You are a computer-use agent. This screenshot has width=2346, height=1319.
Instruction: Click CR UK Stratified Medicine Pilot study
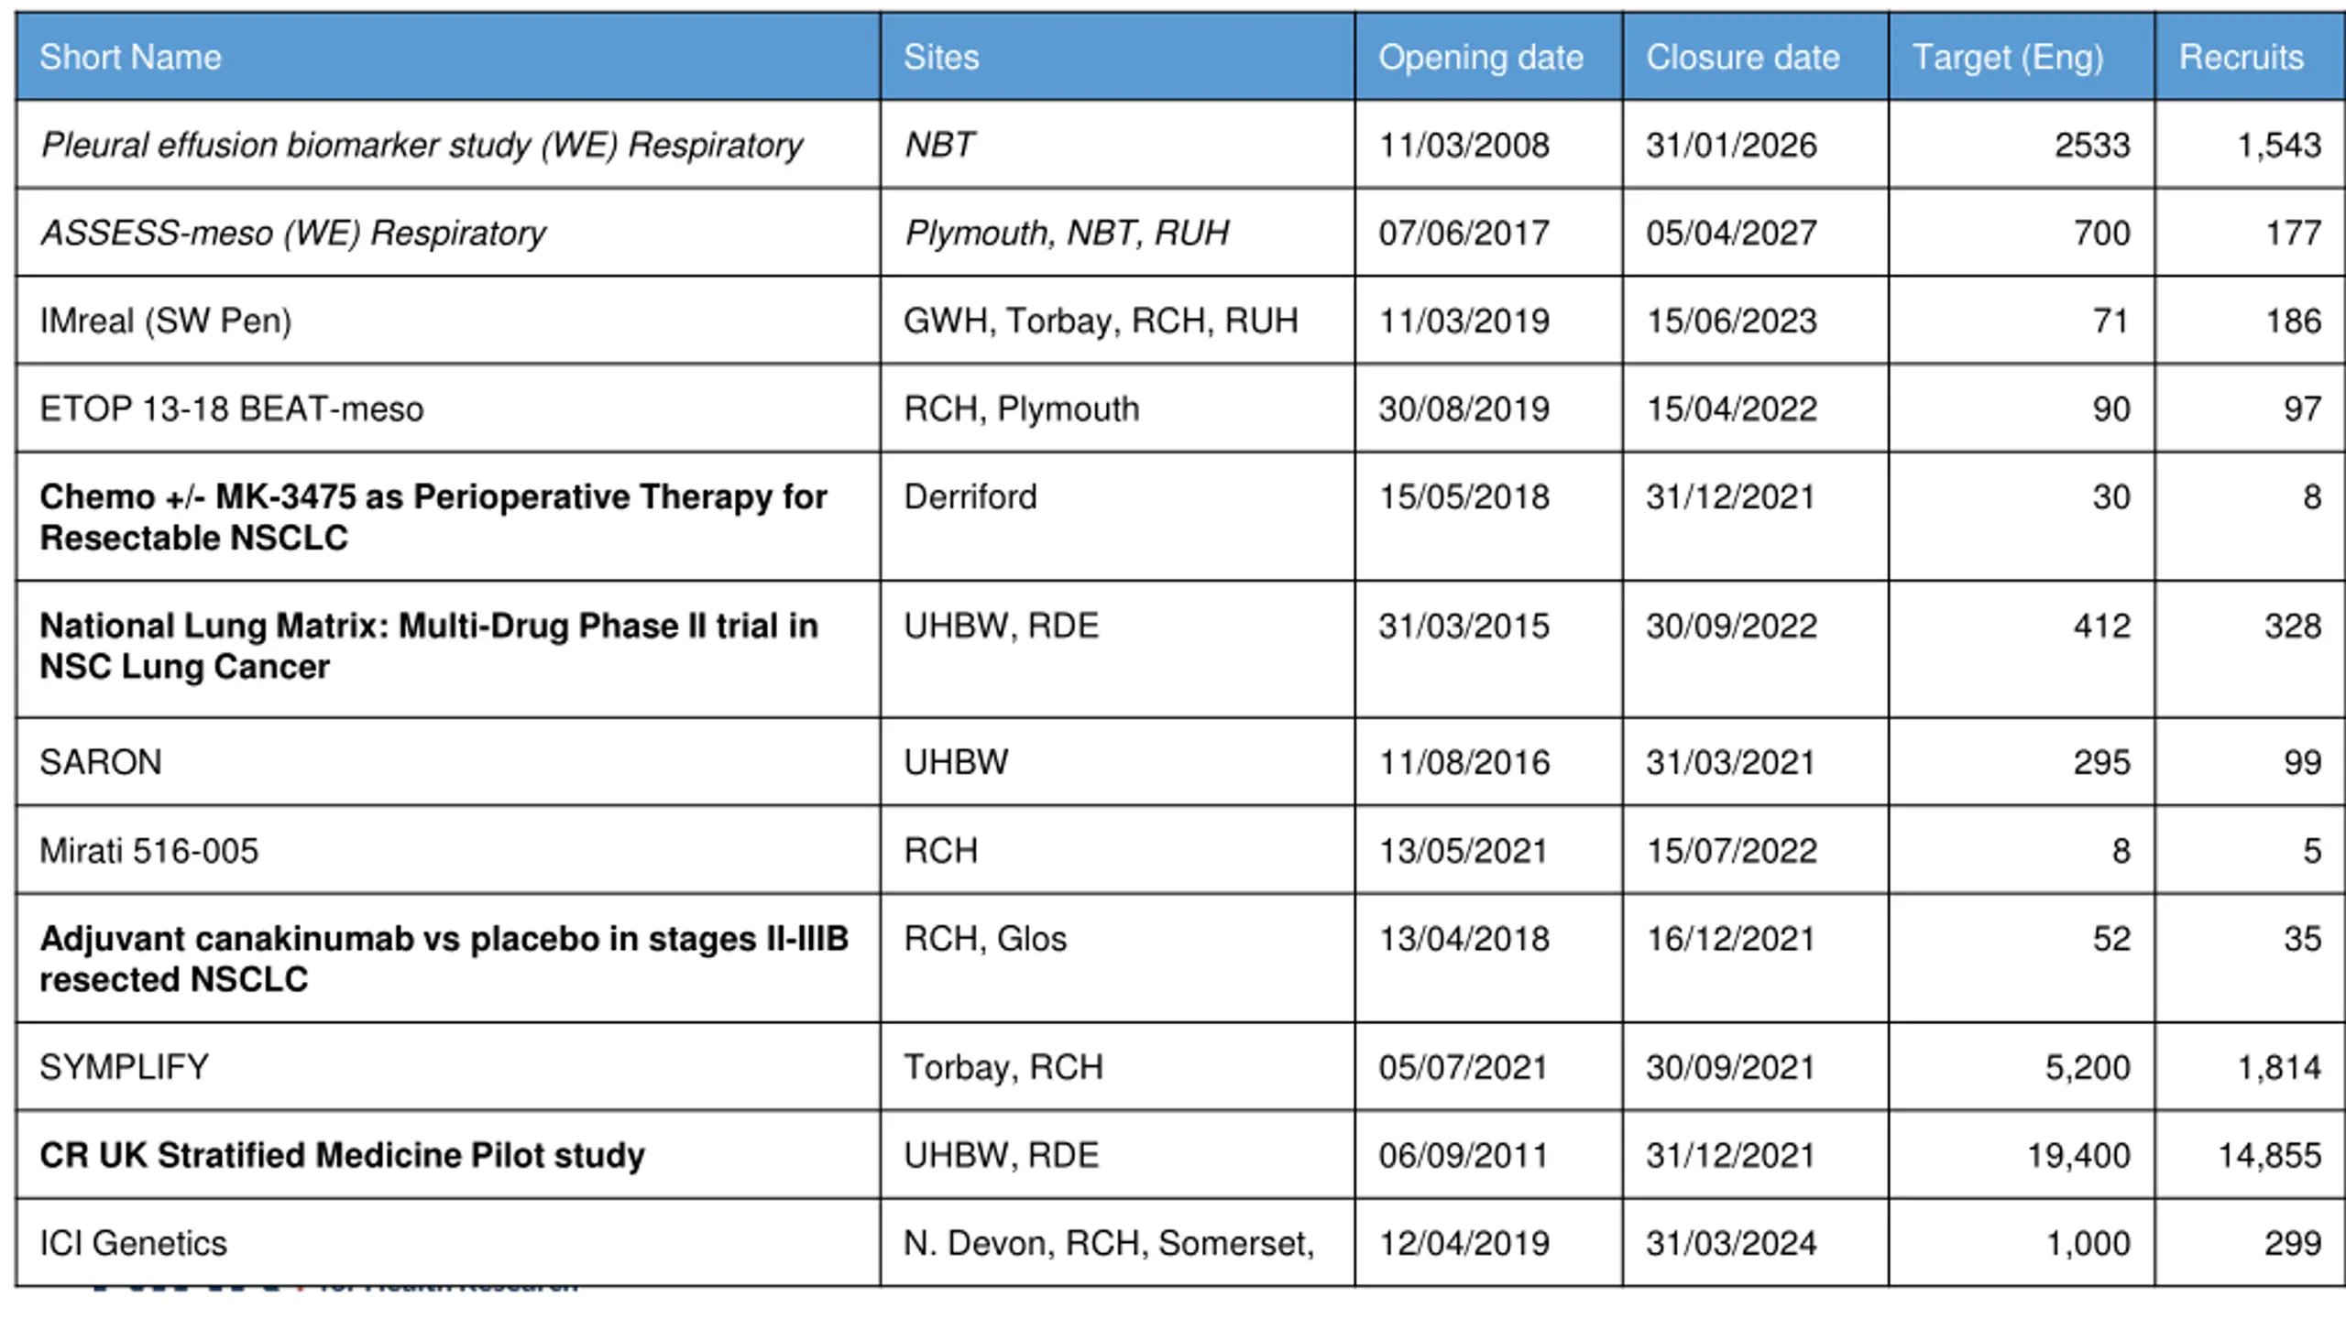coord(343,1155)
